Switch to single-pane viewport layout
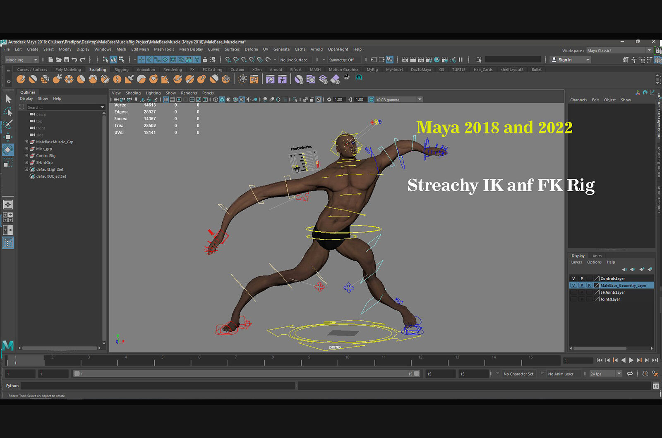Viewport: 662px width, 438px height. pyautogui.click(x=8, y=205)
